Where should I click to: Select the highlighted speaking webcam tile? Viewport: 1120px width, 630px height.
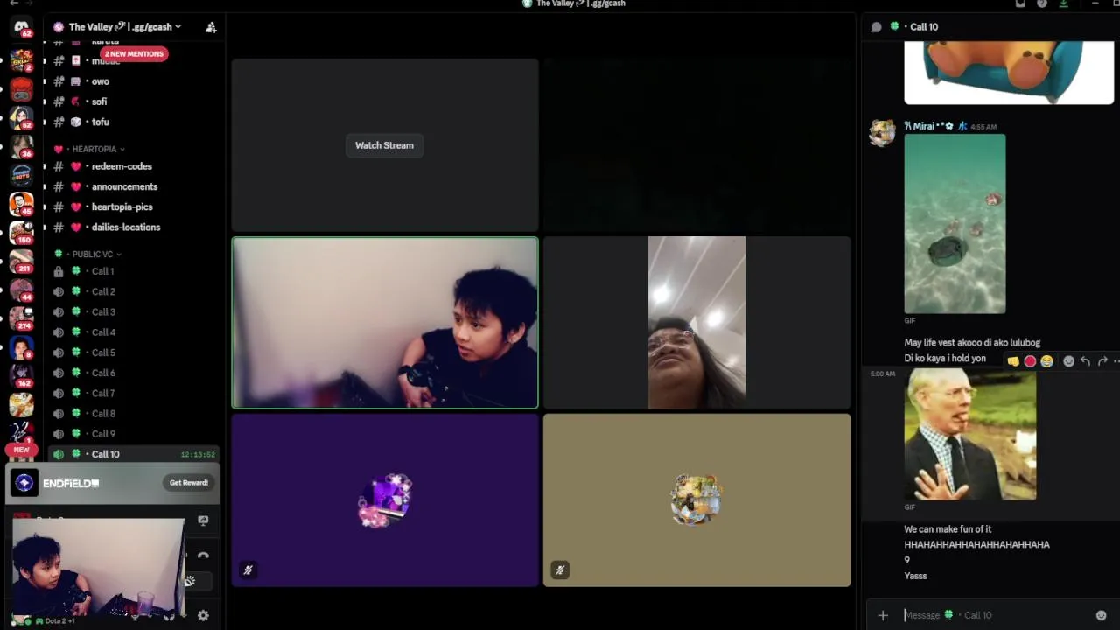[385, 323]
